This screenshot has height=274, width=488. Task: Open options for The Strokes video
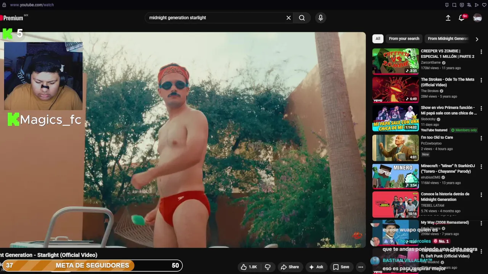point(481,80)
